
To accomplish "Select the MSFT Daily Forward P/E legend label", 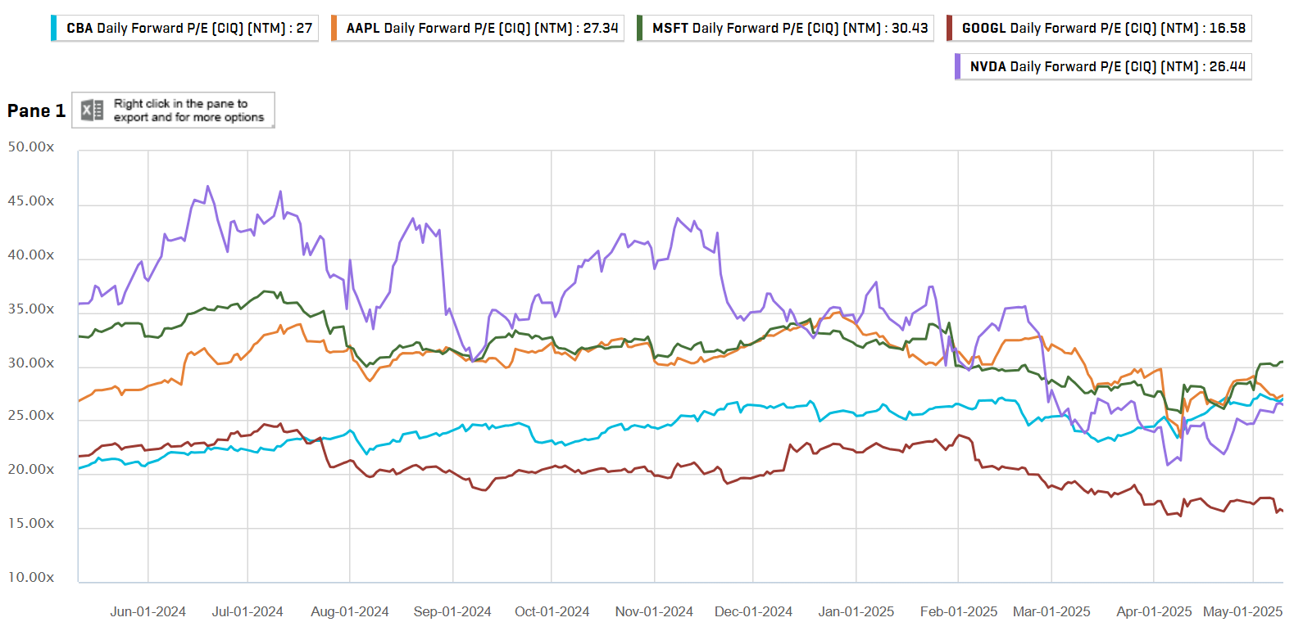I will 790,28.
